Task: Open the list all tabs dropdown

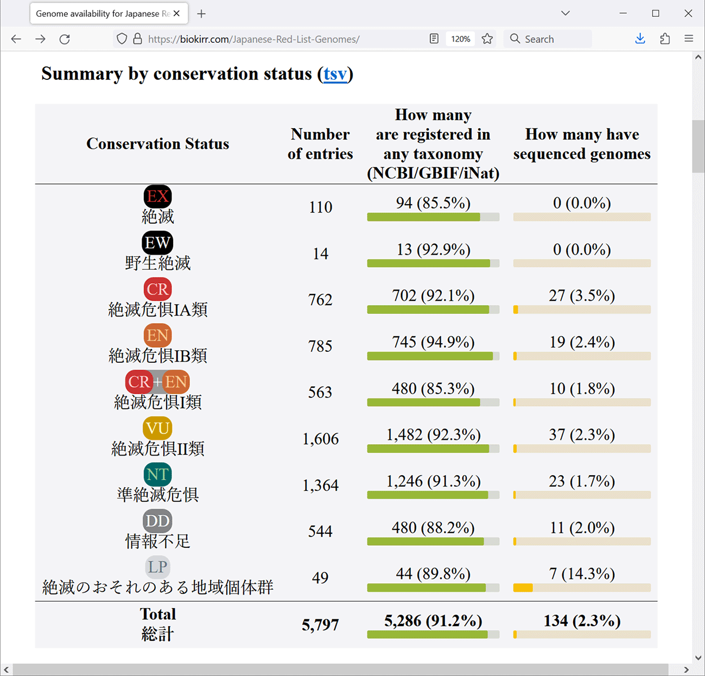Action: click(566, 14)
